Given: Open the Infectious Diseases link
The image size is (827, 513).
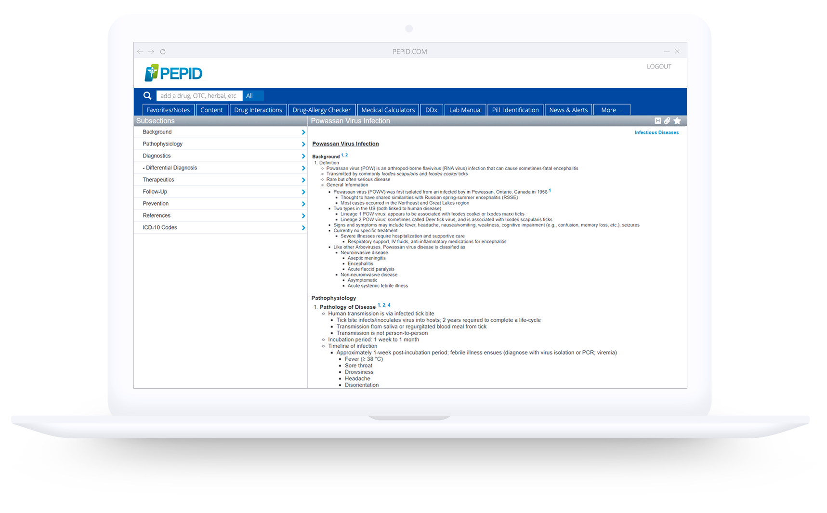Looking at the screenshot, I should coord(656,132).
